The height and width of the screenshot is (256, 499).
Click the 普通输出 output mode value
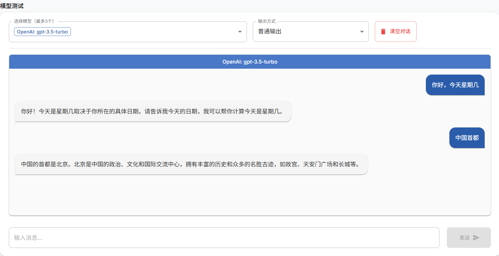point(270,32)
